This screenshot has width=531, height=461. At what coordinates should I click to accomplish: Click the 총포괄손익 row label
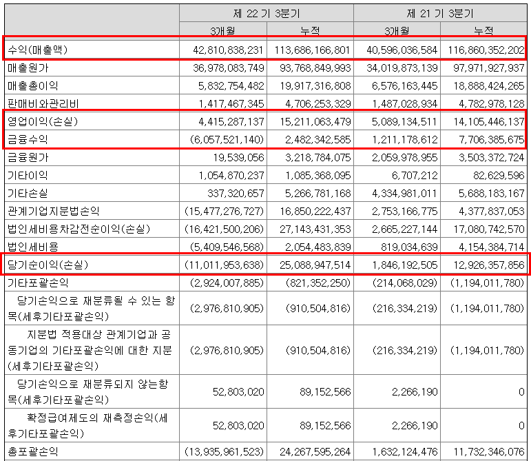coord(33,452)
